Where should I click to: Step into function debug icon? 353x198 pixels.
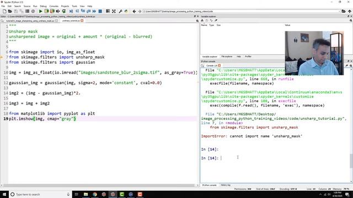[83, 11]
